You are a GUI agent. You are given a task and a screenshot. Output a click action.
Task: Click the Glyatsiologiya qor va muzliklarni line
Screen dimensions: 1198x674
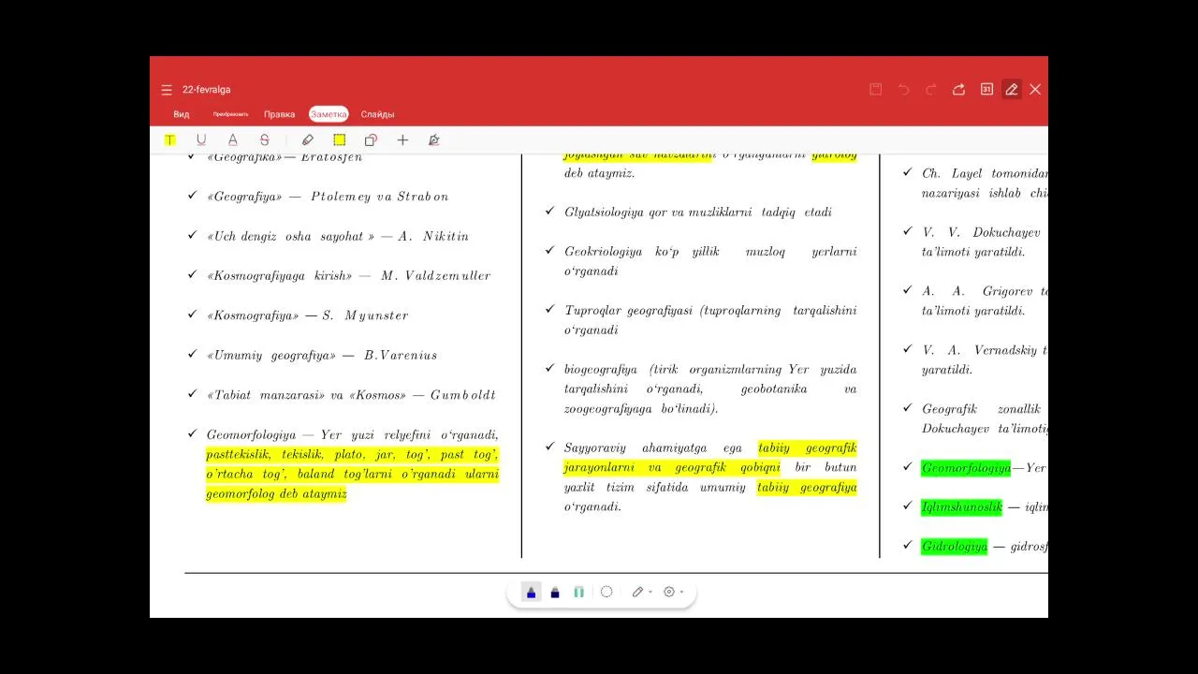[x=698, y=212]
